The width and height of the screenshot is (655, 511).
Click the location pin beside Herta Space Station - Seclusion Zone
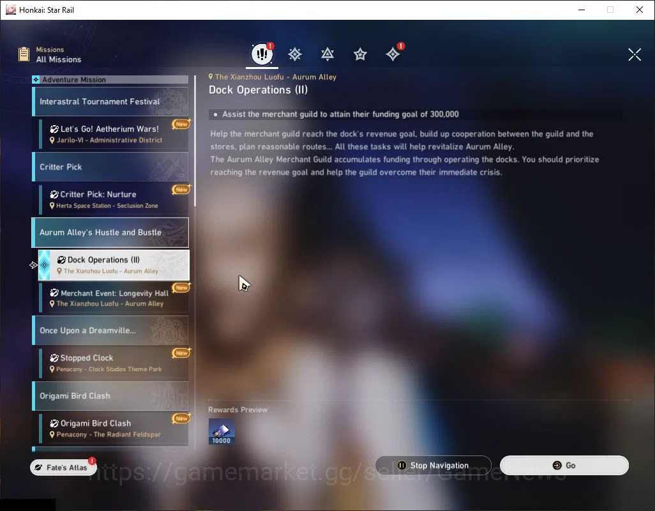(52, 206)
